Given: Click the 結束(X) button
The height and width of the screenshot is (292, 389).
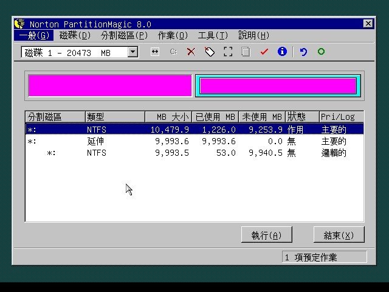Looking at the screenshot, I should click(x=339, y=235).
